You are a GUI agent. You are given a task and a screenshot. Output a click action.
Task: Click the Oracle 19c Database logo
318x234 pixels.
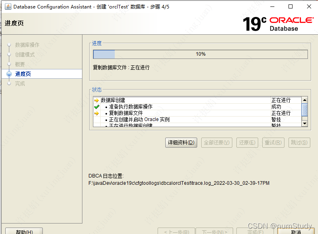(x=278, y=24)
